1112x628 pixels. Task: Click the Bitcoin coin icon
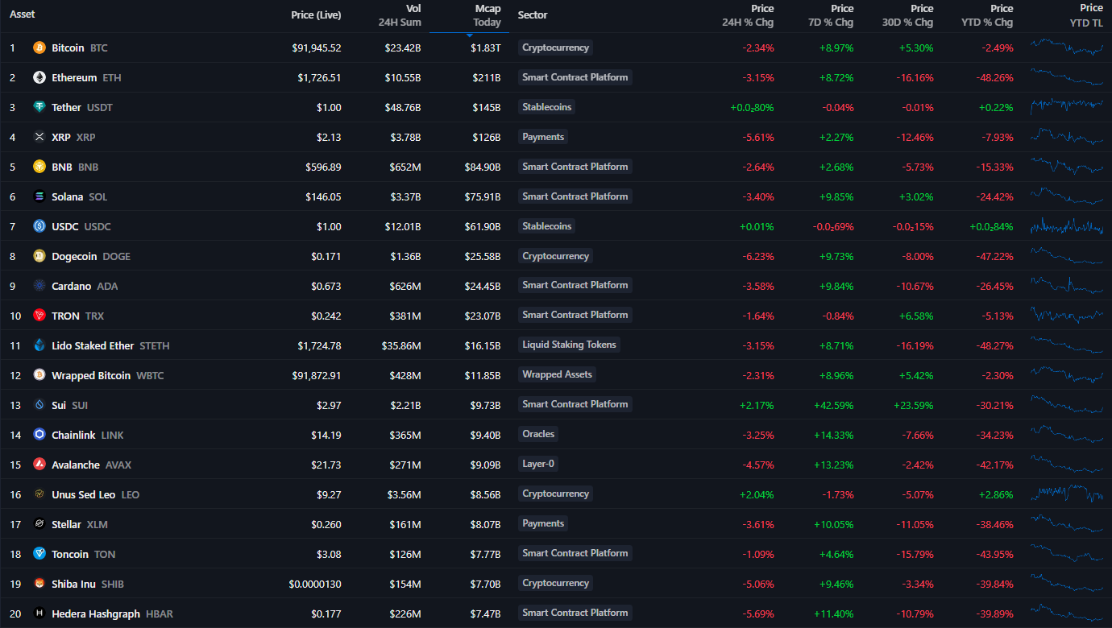click(39, 48)
